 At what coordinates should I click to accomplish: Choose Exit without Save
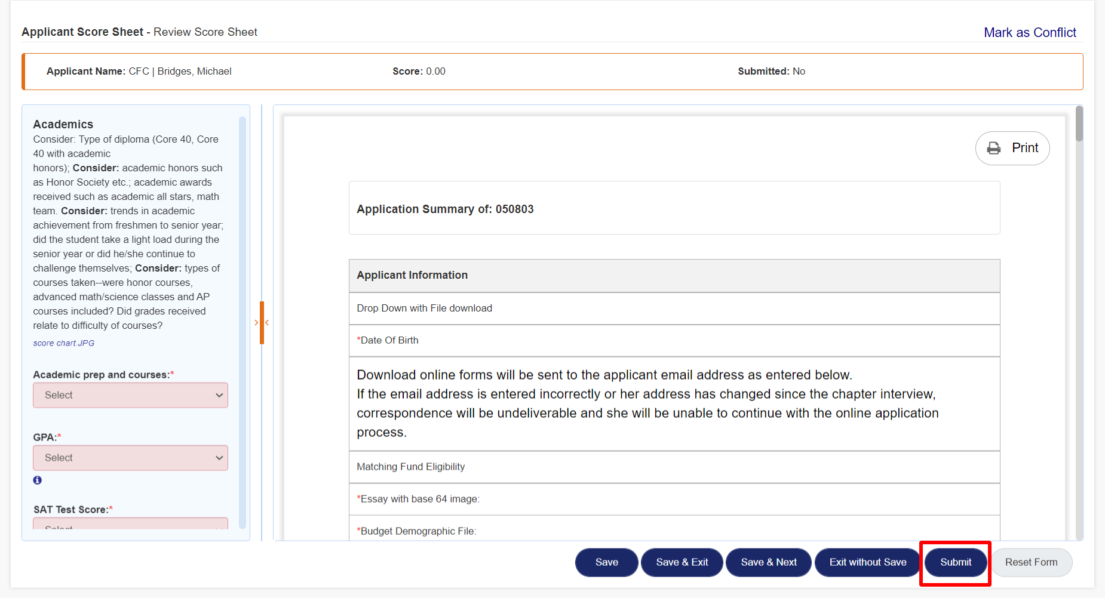click(x=867, y=562)
